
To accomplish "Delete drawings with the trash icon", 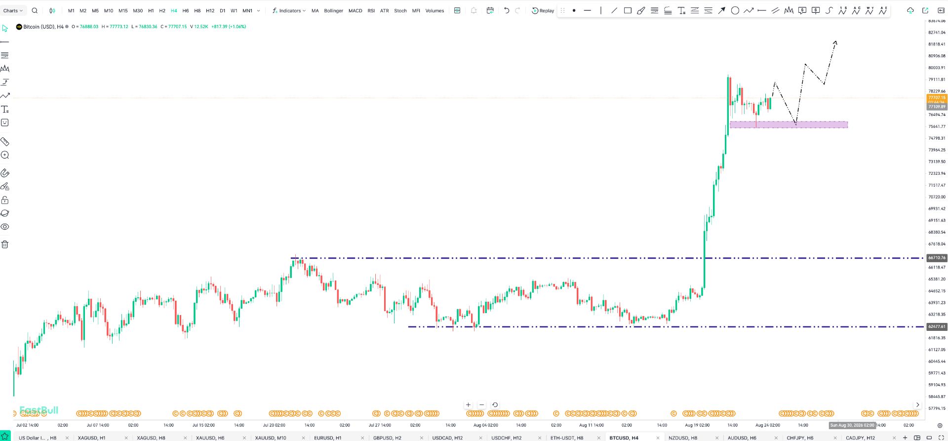I will pyautogui.click(x=5, y=244).
